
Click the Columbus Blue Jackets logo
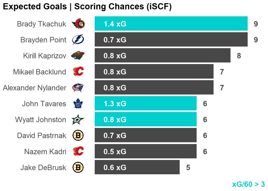(x=78, y=88)
